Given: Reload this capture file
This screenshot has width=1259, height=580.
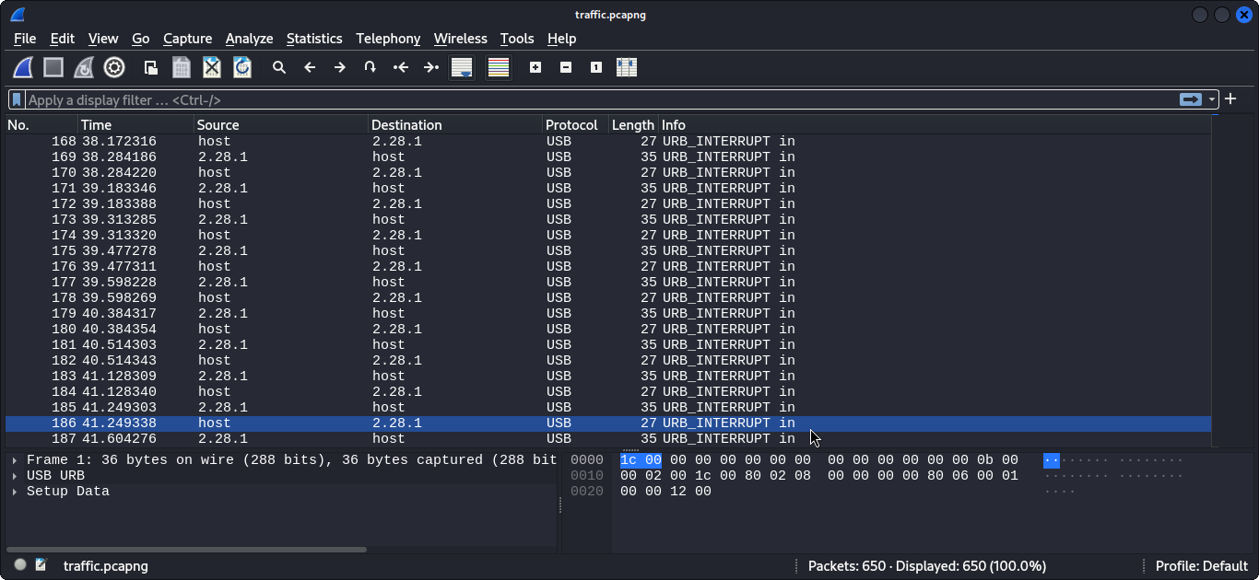Looking at the screenshot, I should click(x=241, y=66).
